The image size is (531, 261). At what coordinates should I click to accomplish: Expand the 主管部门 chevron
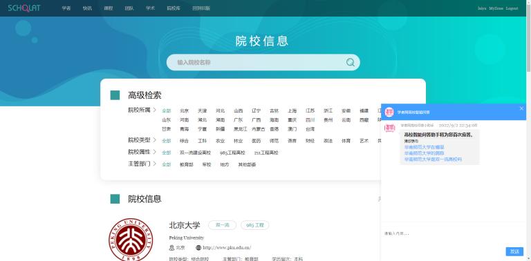tap(154, 164)
